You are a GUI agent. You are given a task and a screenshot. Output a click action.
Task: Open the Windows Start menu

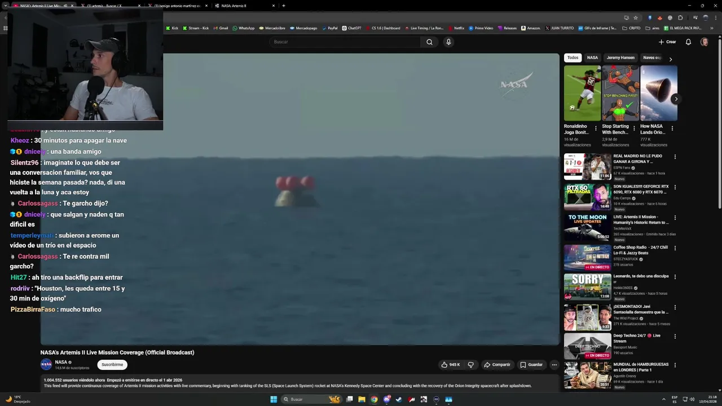274,399
